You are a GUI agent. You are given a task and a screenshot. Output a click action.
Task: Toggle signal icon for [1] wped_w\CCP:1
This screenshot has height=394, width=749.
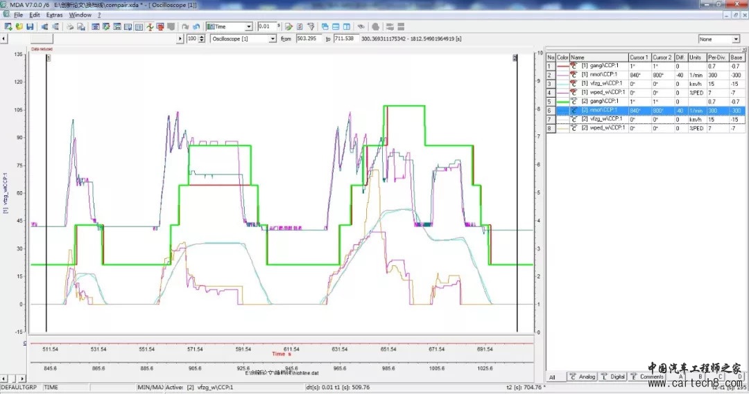click(574, 92)
